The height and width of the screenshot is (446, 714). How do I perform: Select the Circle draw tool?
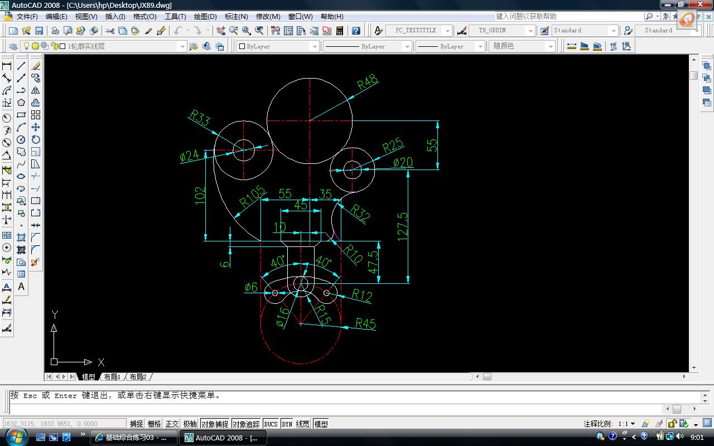[21, 139]
